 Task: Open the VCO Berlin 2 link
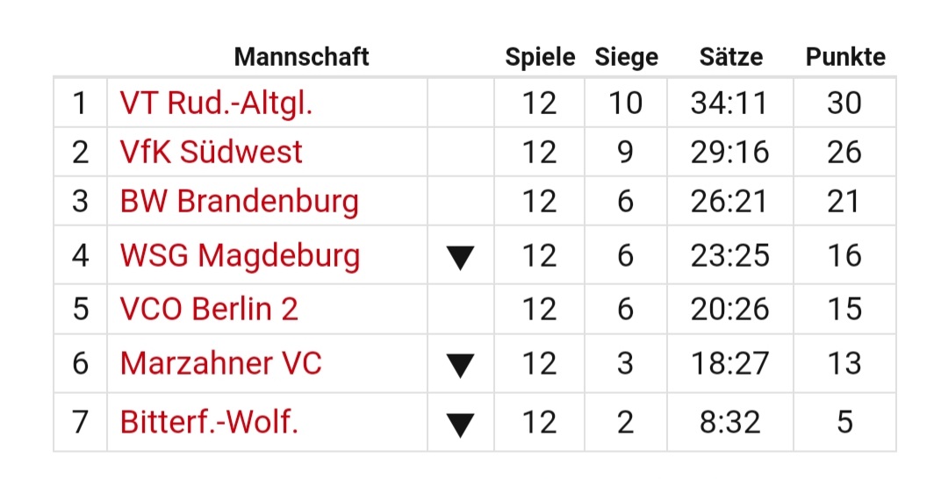209,309
